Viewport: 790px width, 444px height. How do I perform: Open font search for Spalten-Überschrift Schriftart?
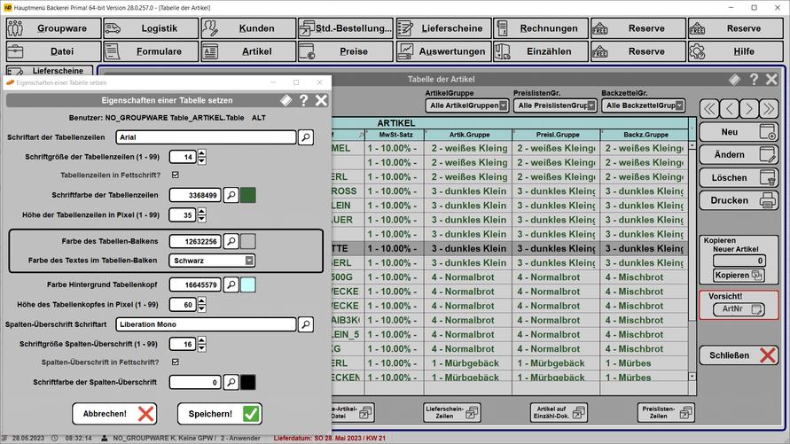click(306, 324)
